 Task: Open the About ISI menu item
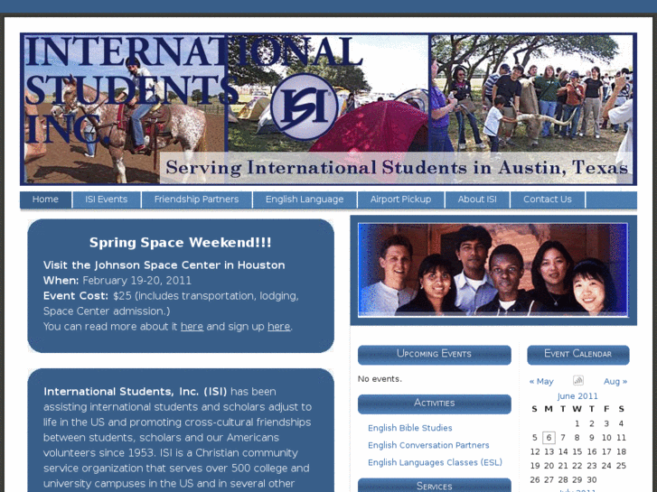point(477,200)
